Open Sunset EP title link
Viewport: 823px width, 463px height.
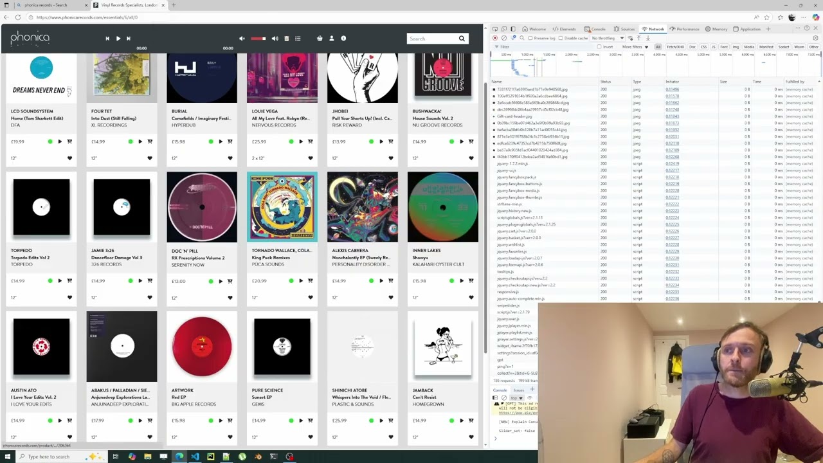click(x=262, y=397)
